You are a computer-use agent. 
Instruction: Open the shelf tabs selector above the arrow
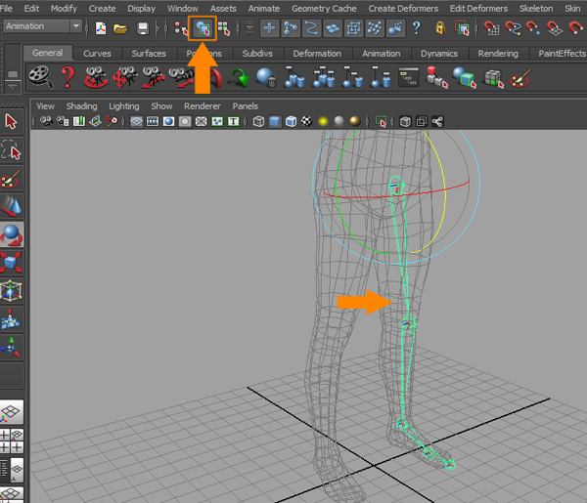(13, 74)
